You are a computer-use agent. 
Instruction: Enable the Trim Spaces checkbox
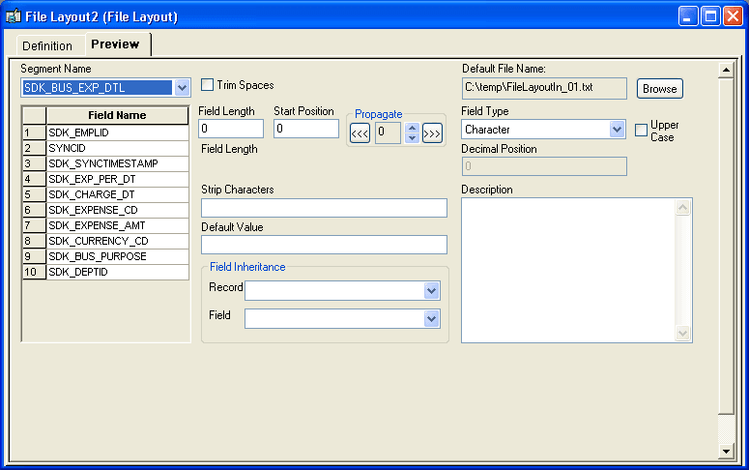208,85
